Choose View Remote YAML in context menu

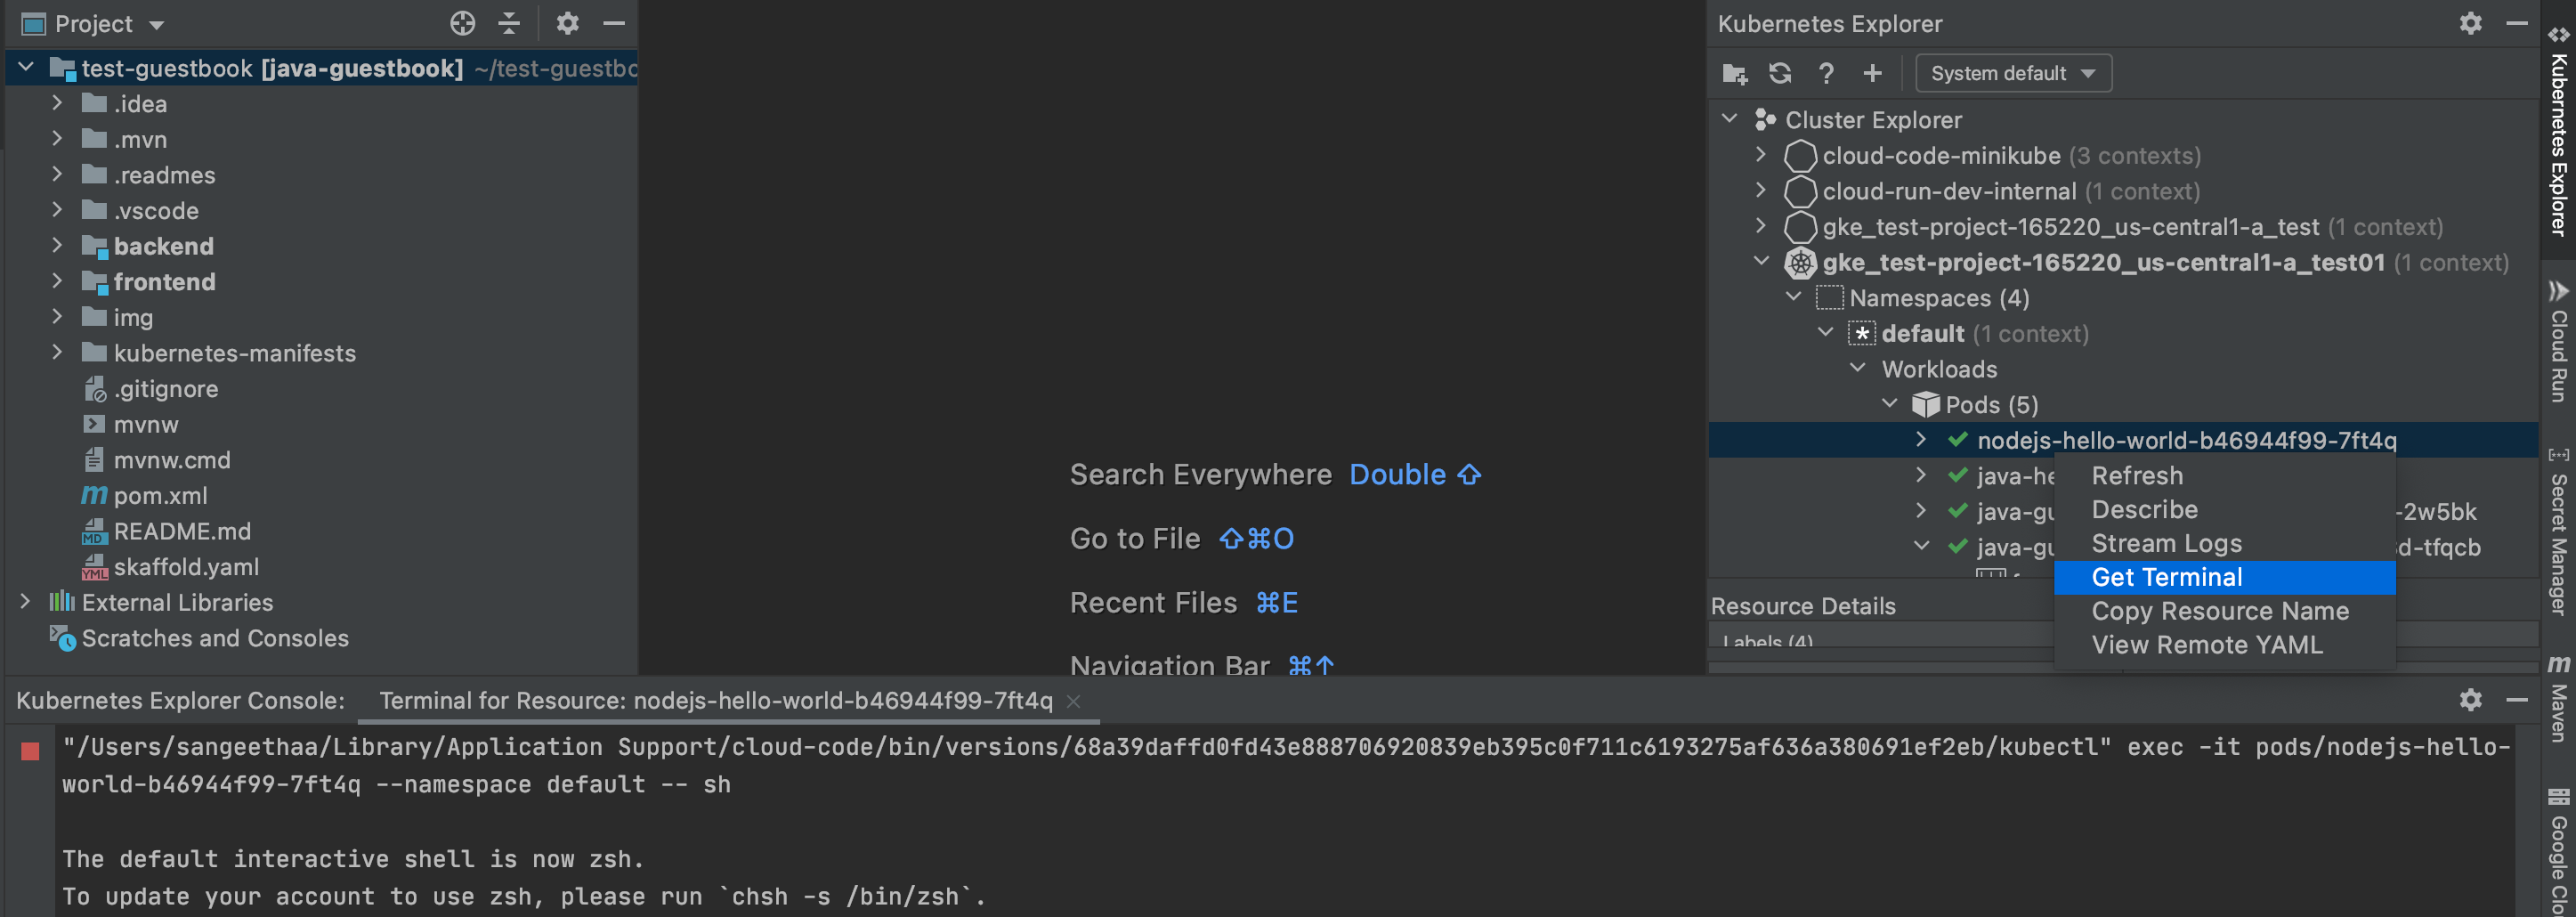2207,645
